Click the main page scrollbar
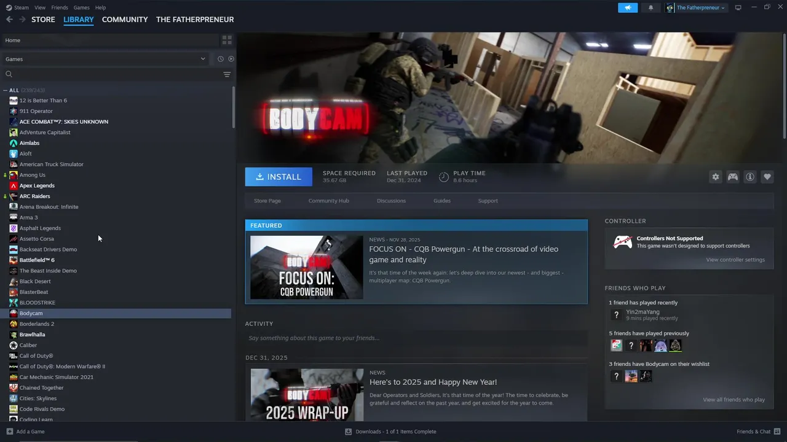 tap(784, 86)
